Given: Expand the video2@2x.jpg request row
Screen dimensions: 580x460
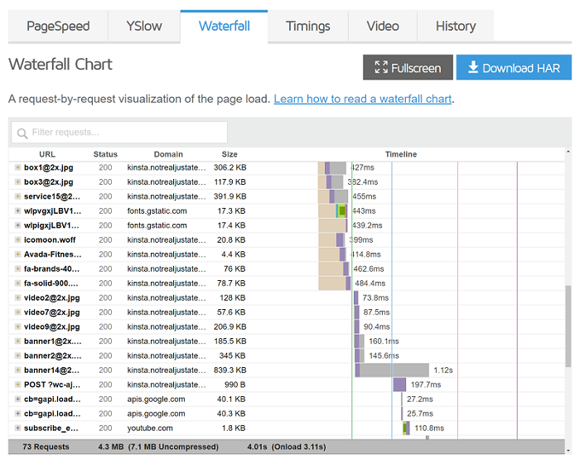Looking at the screenshot, I should [17, 298].
